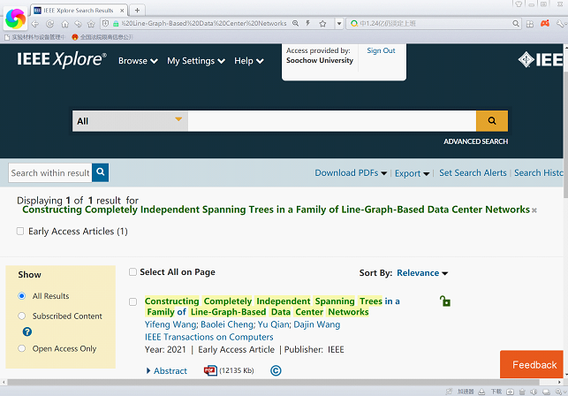This screenshot has width=568, height=396.
Task: Click the orange search magnifier button
Action: (x=491, y=121)
